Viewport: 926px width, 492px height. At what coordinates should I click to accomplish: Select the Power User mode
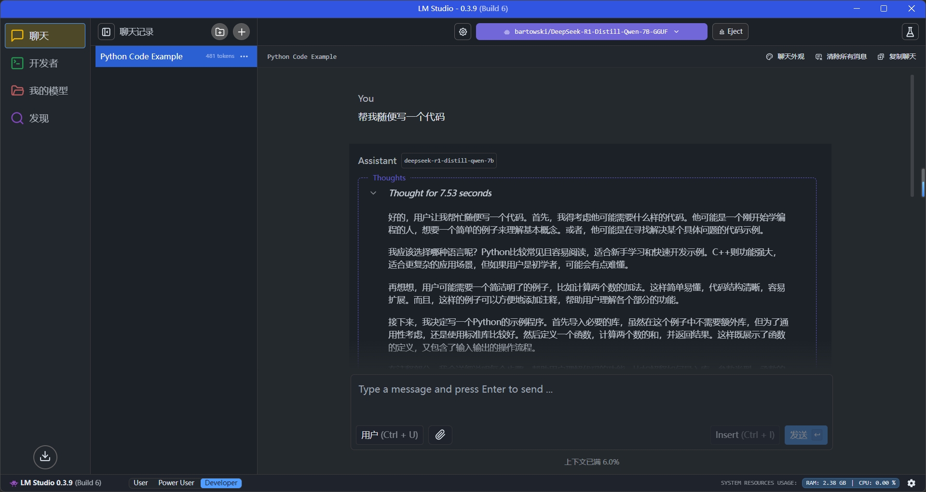coord(177,483)
